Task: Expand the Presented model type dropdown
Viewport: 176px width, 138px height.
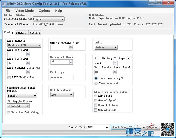Action: 49,19
